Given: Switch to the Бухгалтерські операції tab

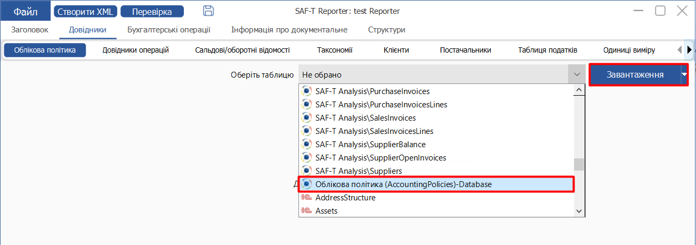Looking at the screenshot, I should [x=169, y=30].
